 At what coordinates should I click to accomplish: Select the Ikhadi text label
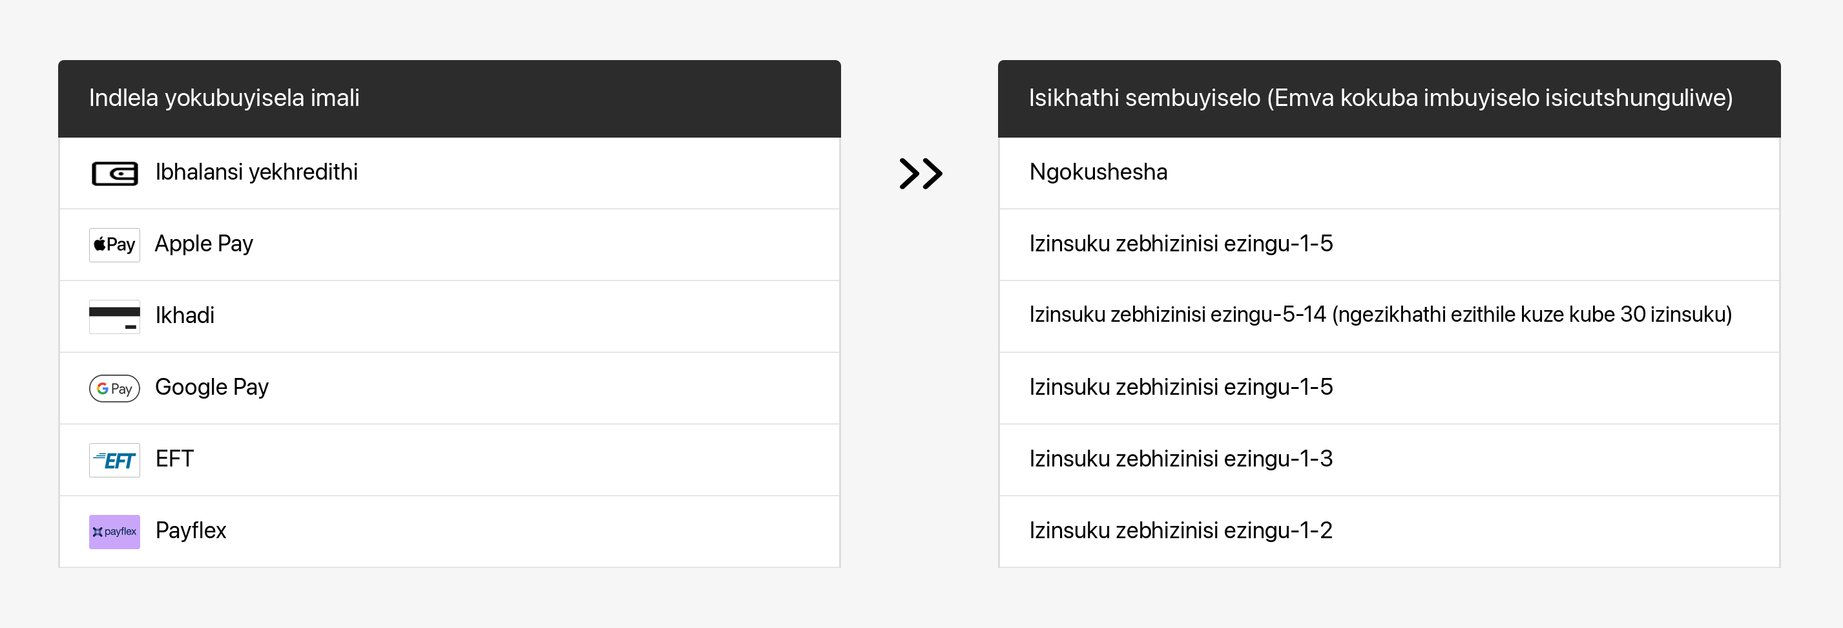tap(185, 315)
